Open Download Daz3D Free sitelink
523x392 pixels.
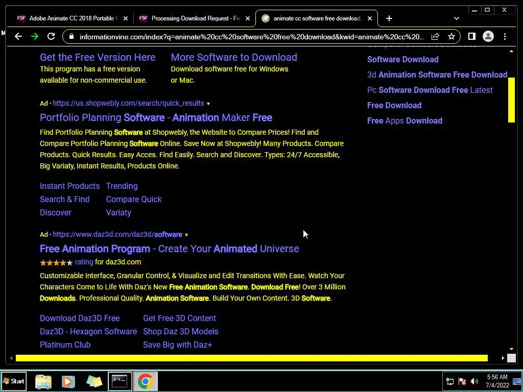[x=80, y=318]
